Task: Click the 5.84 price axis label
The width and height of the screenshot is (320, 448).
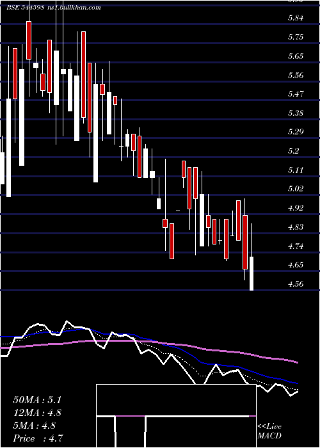Action: (x=296, y=18)
